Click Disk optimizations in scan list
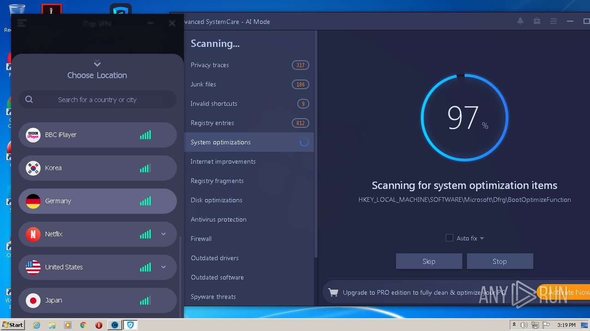The height and width of the screenshot is (331, 590). (249, 200)
